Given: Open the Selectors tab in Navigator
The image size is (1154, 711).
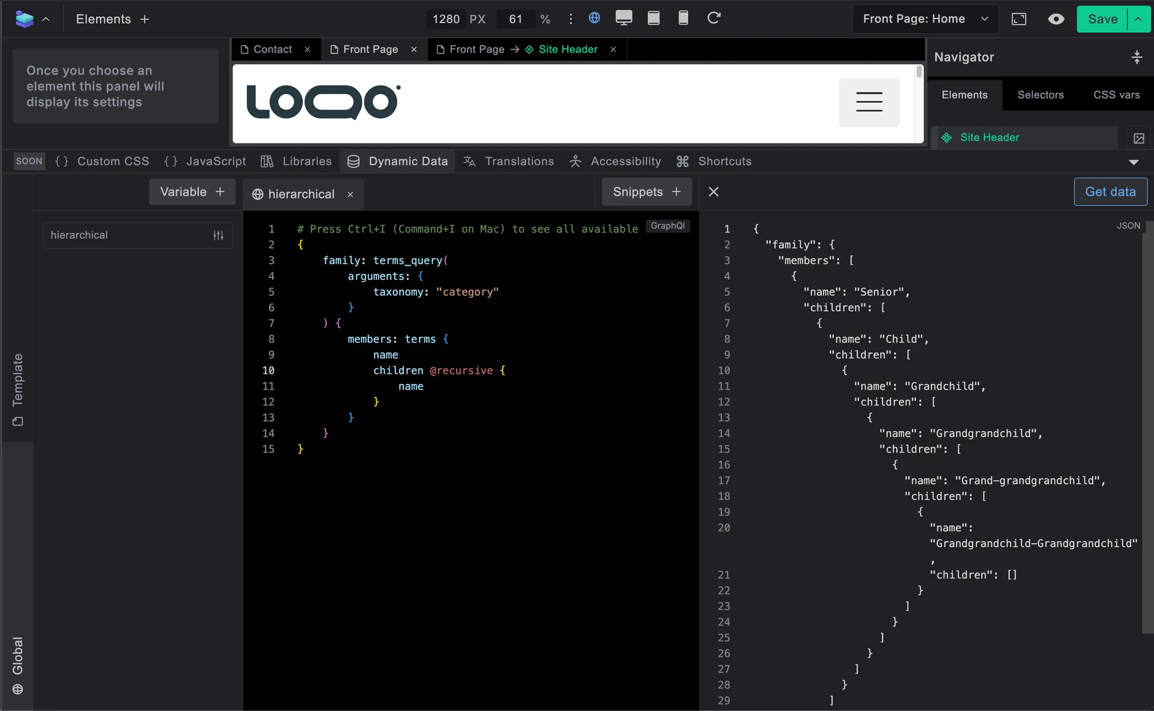Looking at the screenshot, I should 1040,95.
